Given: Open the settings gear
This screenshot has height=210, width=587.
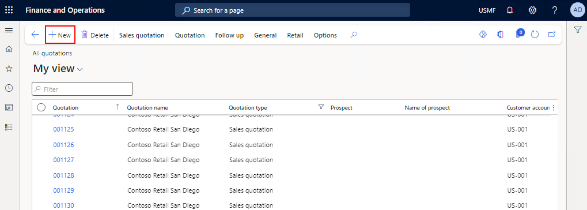Looking at the screenshot, I should 532,10.
